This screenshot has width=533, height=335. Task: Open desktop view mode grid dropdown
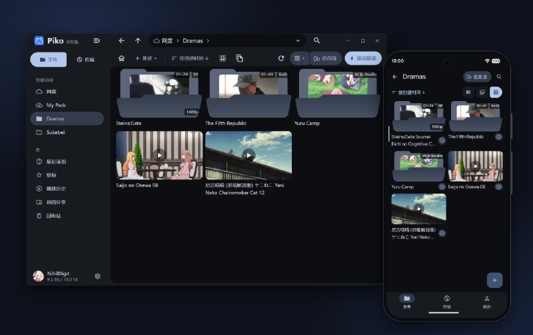(x=299, y=58)
